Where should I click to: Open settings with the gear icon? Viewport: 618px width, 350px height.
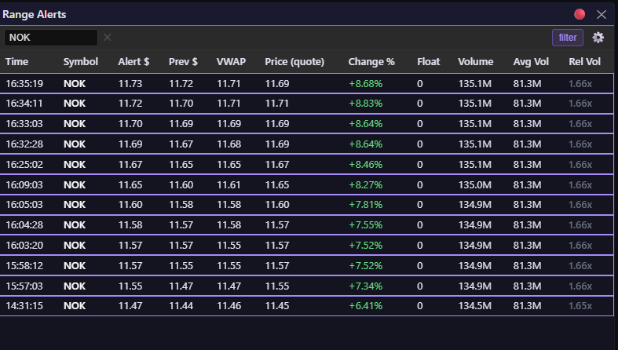598,38
